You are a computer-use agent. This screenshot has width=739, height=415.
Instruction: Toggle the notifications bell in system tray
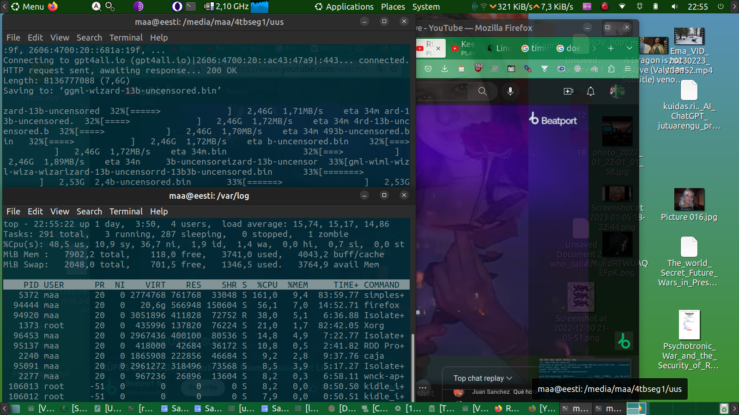pos(640,6)
